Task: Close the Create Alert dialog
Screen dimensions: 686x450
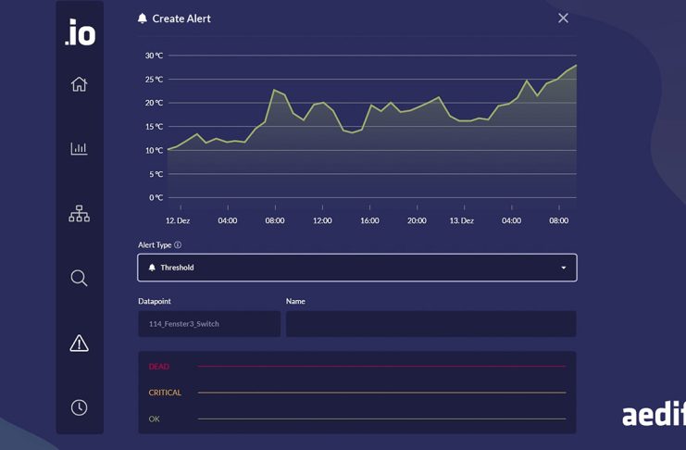Action: click(563, 18)
